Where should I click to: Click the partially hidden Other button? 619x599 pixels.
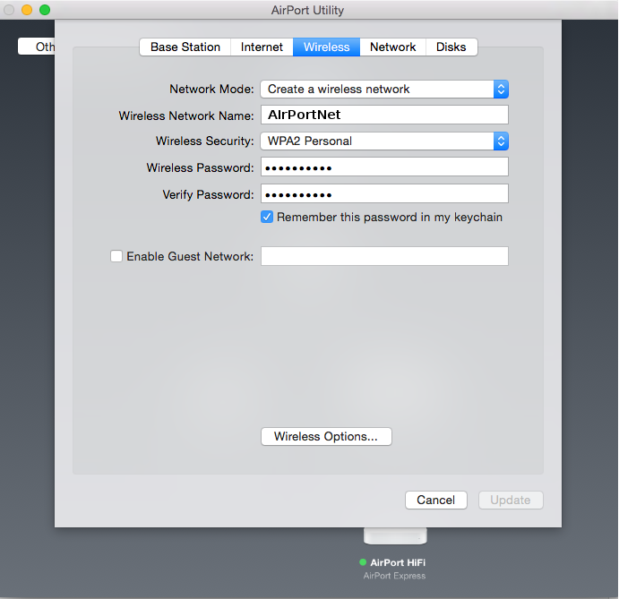(x=37, y=47)
